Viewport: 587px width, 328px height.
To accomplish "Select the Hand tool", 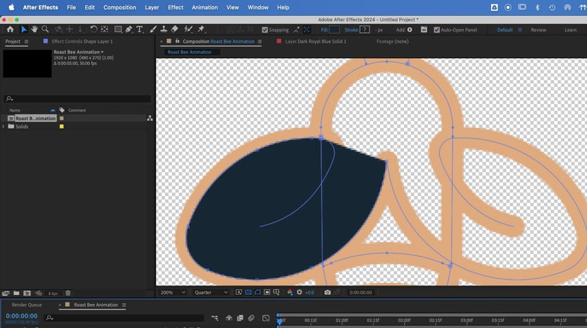I will (x=34, y=29).
